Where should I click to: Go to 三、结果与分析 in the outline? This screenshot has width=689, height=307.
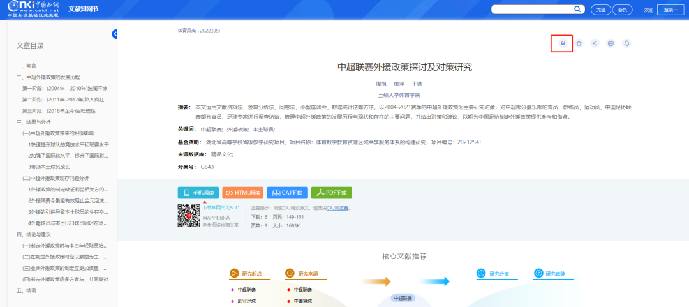(x=33, y=122)
